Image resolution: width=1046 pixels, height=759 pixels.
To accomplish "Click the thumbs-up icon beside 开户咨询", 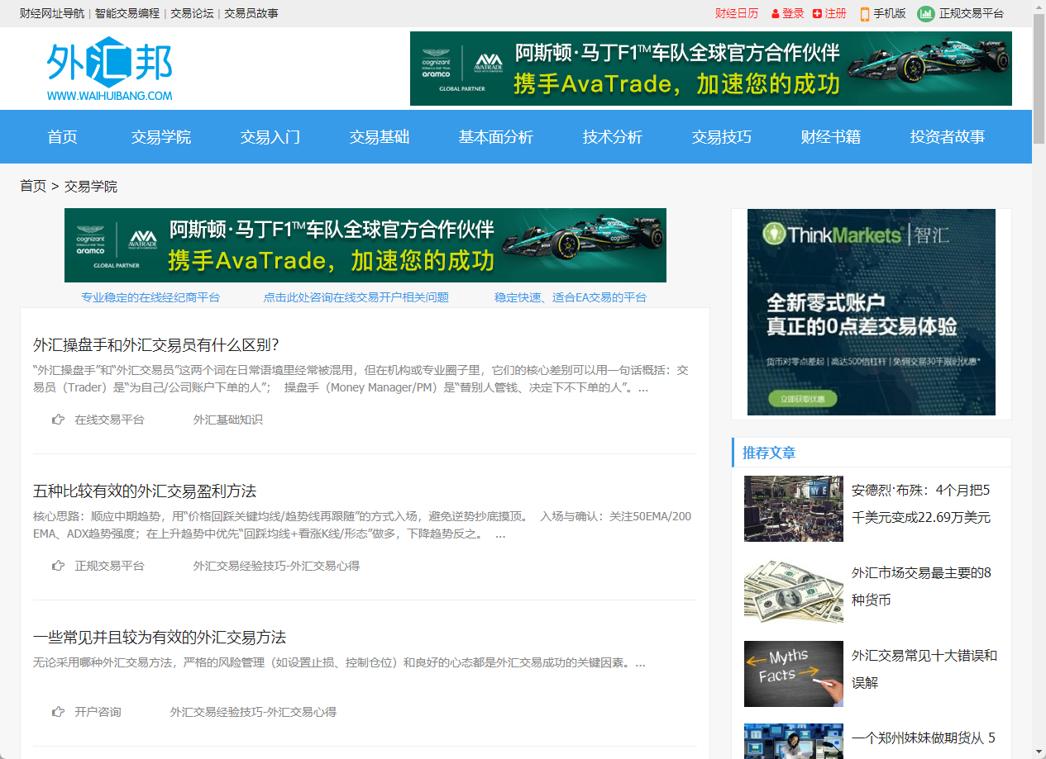I will [x=58, y=711].
